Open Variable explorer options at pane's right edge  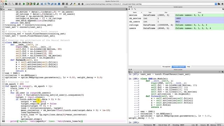tap(223, 9)
